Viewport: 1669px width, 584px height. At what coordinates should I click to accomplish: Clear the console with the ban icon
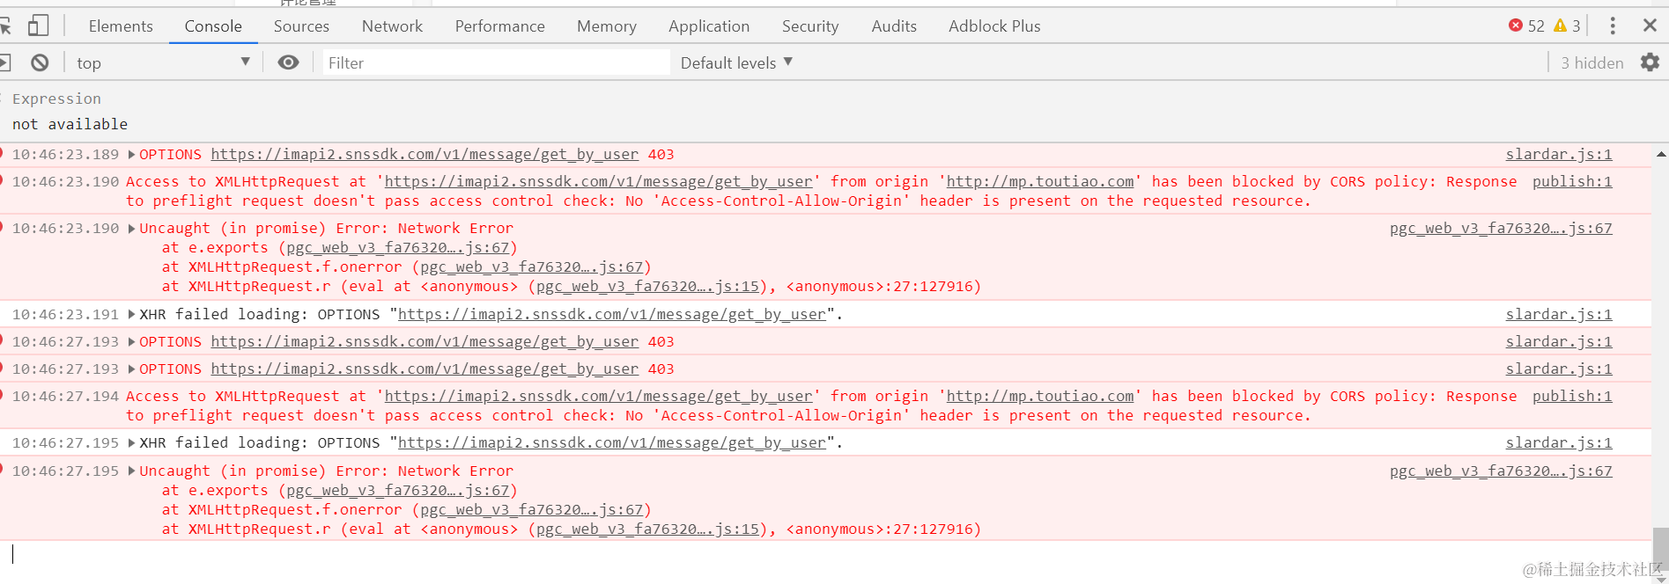click(40, 62)
